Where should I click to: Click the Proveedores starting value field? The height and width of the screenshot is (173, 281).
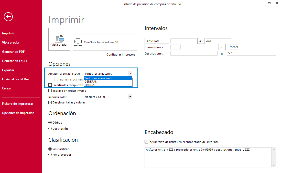point(176,47)
